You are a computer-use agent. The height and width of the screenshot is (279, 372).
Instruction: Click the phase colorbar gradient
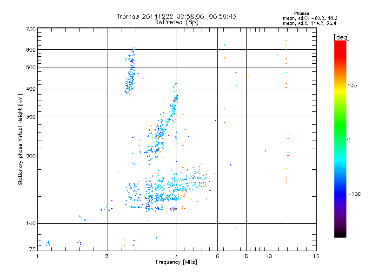pos(340,139)
